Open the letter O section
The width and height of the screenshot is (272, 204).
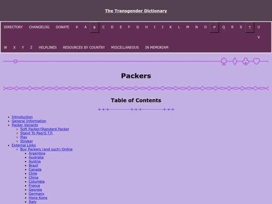pos(205,27)
